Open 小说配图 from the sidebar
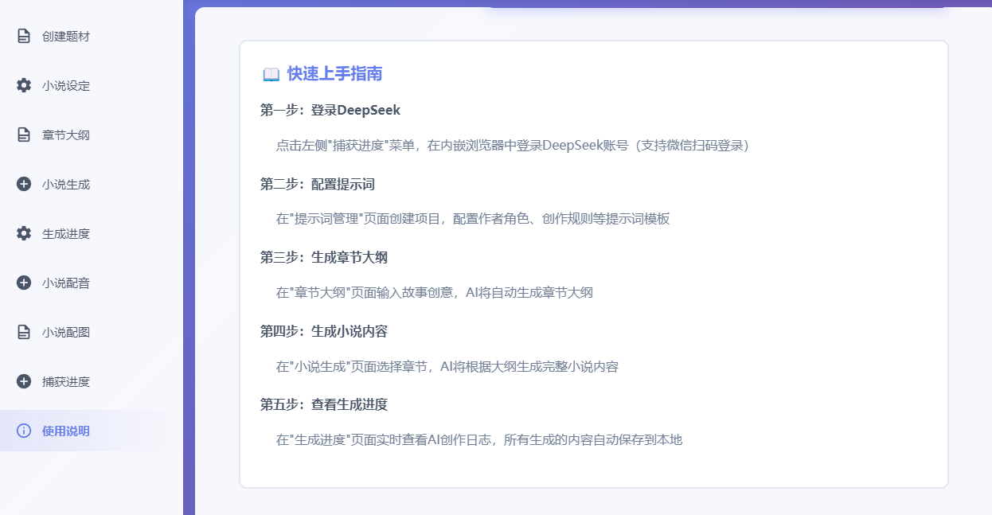 coord(66,332)
